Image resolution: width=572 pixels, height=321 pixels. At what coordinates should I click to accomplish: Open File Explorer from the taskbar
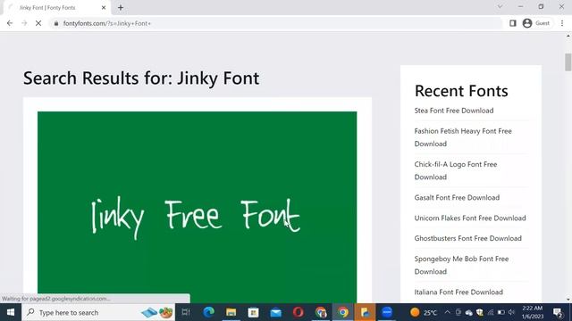231,312
